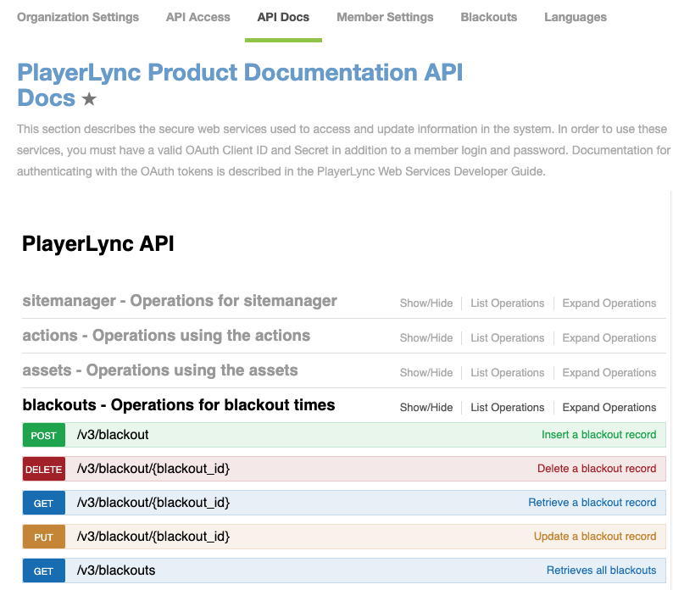Click 'Retrieve a blackout record' description
Viewport: 673px width, 590px height.
pyautogui.click(x=592, y=503)
